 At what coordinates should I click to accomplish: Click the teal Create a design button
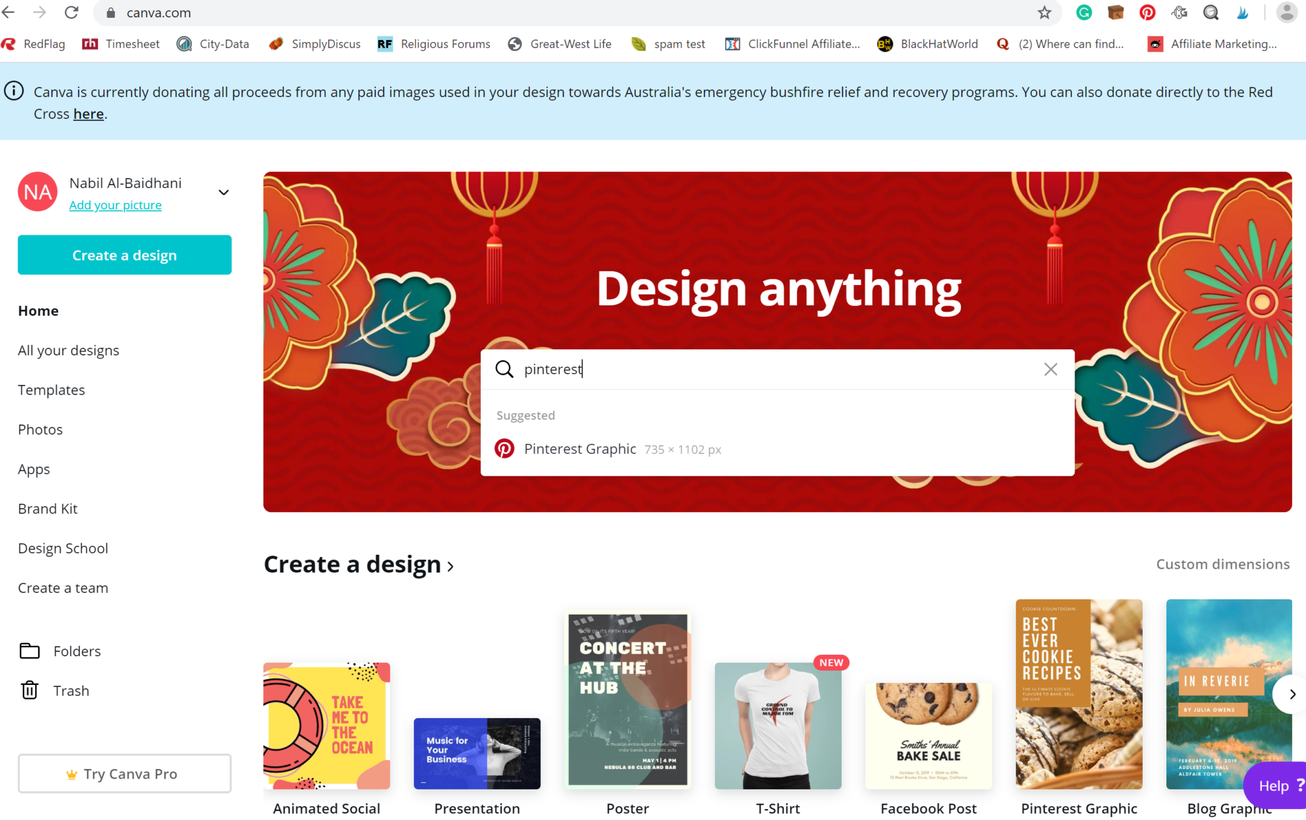tap(124, 255)
